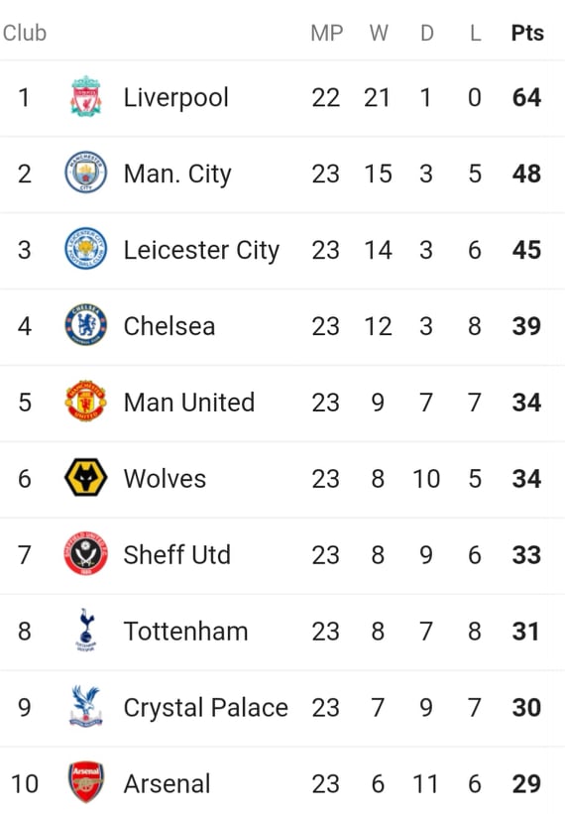The width and height of the screenshot is (565, 814).
Task: Click the Liverpool club crest
Action: pos(86,96)
